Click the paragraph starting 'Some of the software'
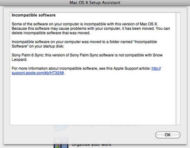 pyautogui.click(x=91, y=28)
